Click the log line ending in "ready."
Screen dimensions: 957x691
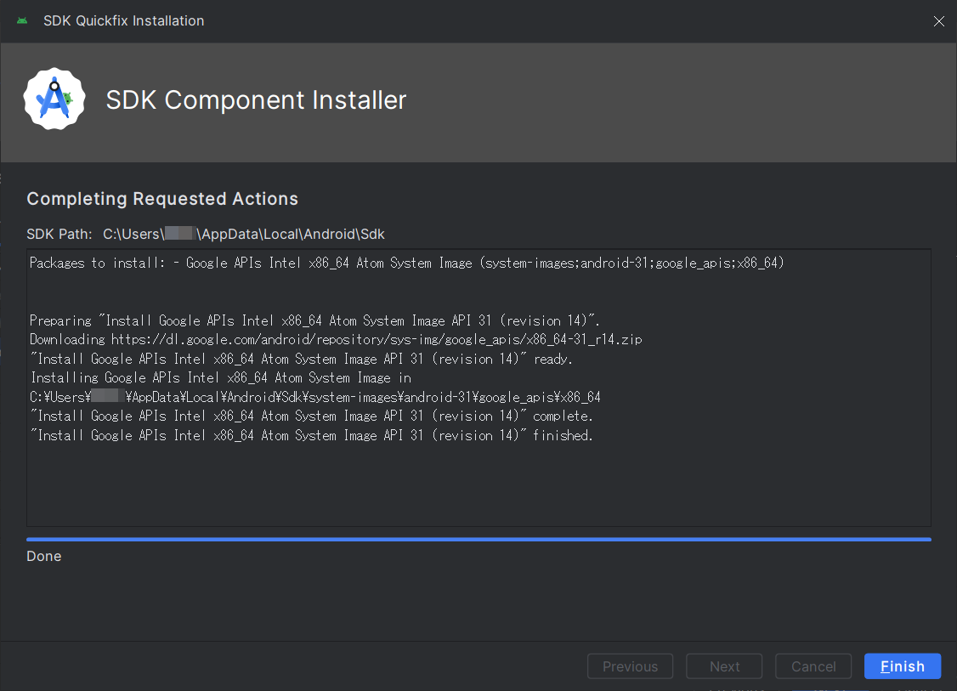click(x=302, y=359)
